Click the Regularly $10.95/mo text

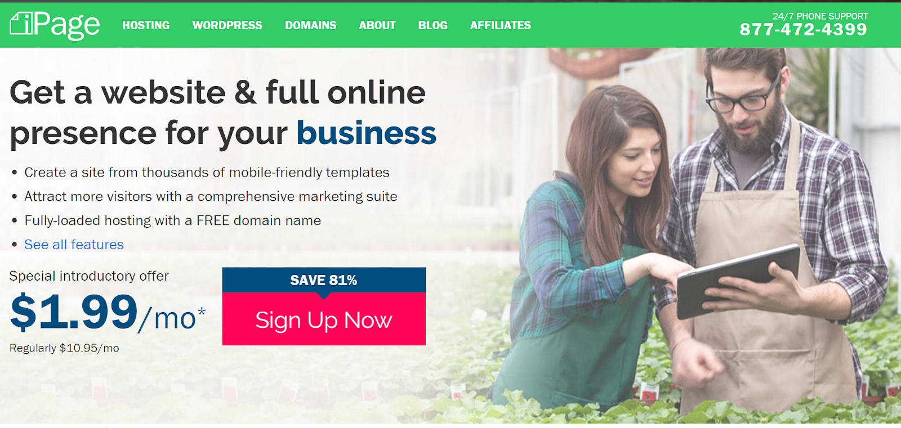click(x=64, y=348)
